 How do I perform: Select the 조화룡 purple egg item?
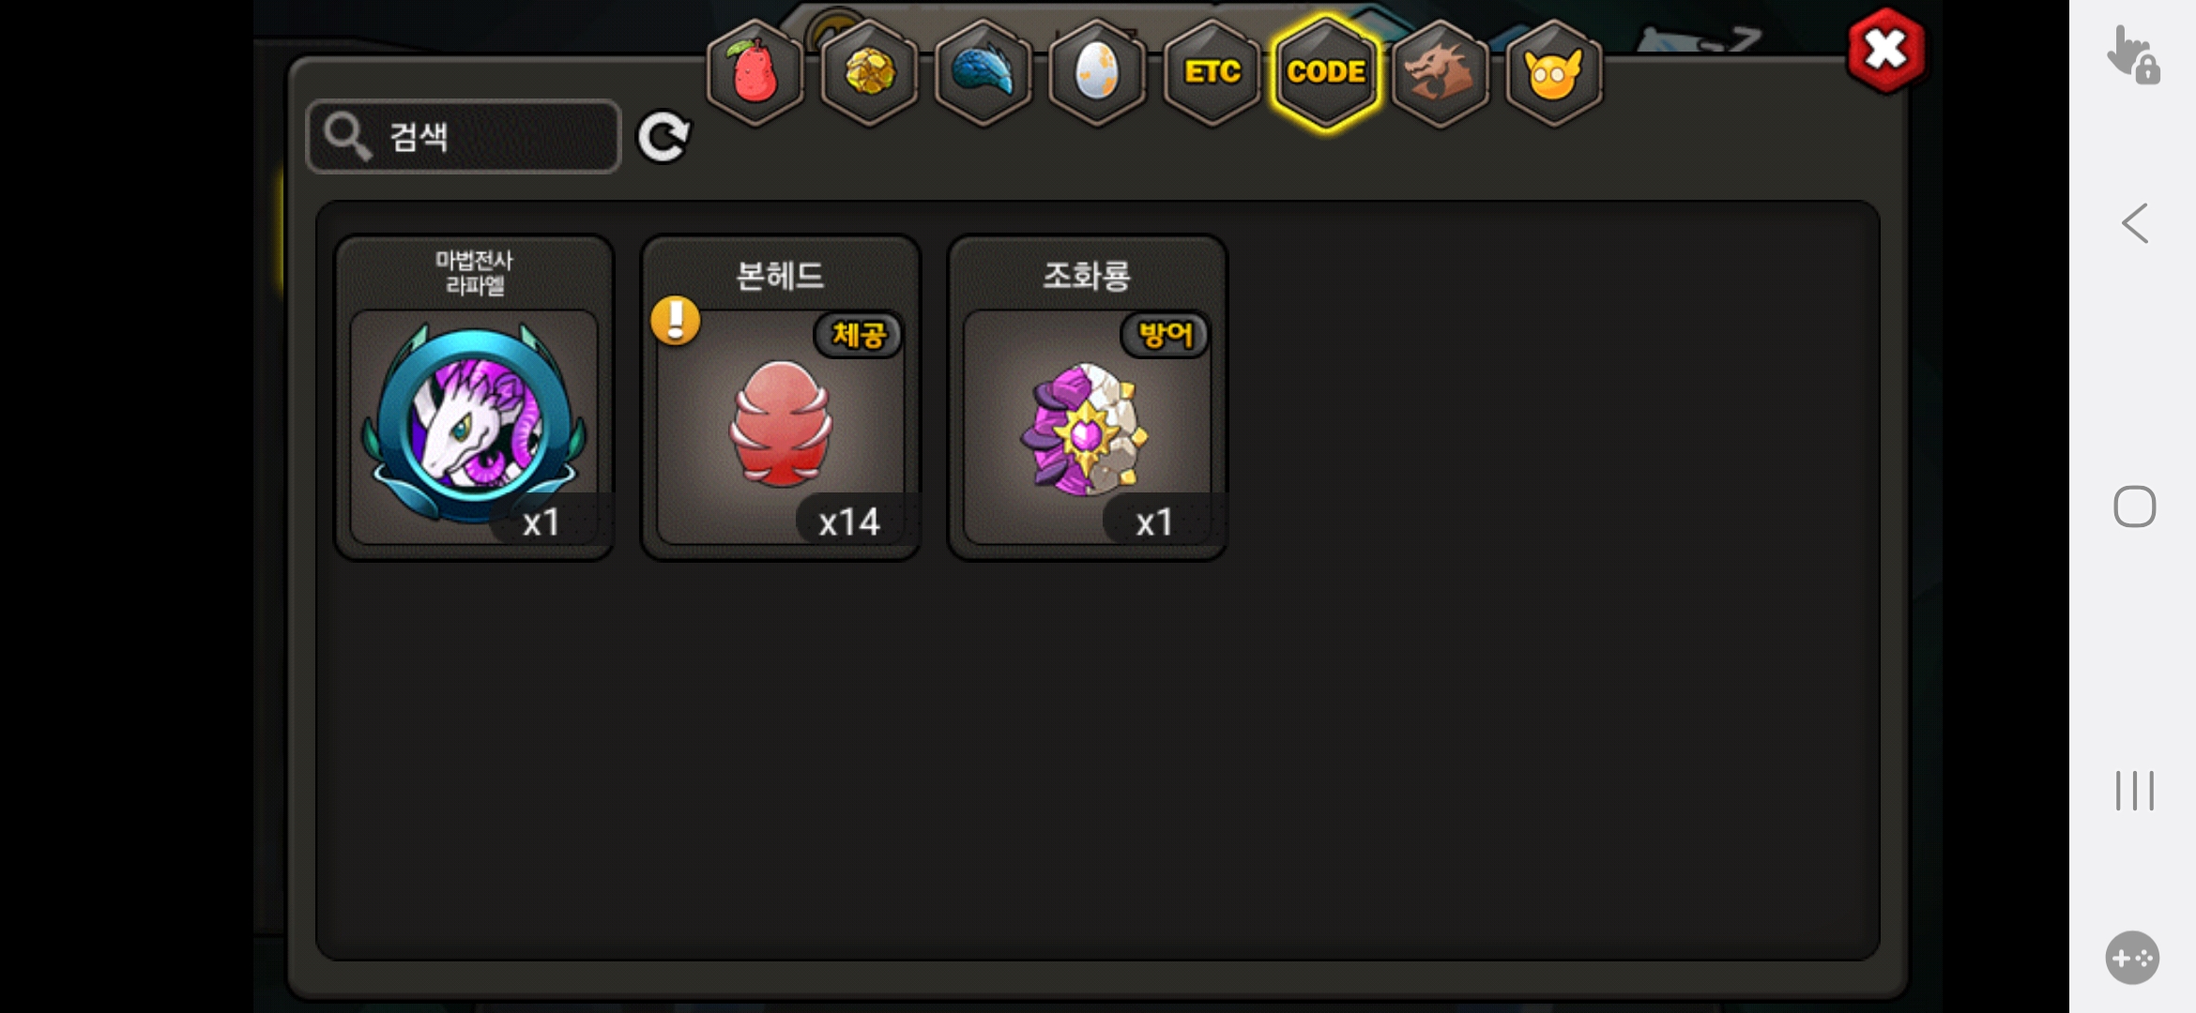pos(1088,398)
